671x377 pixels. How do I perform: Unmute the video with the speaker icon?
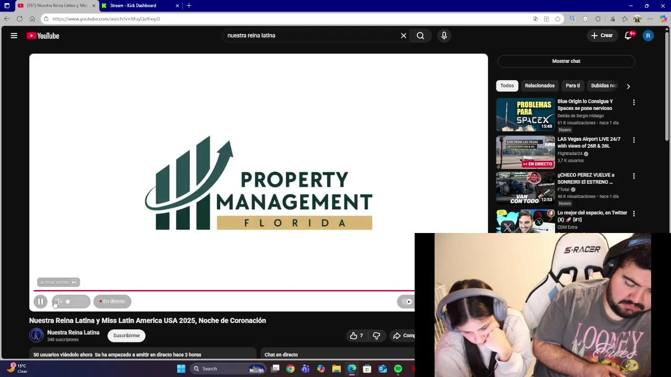point(58,302)
